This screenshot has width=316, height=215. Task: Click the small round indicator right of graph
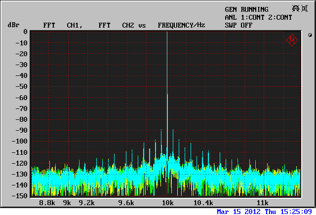(x=310, y=35)
